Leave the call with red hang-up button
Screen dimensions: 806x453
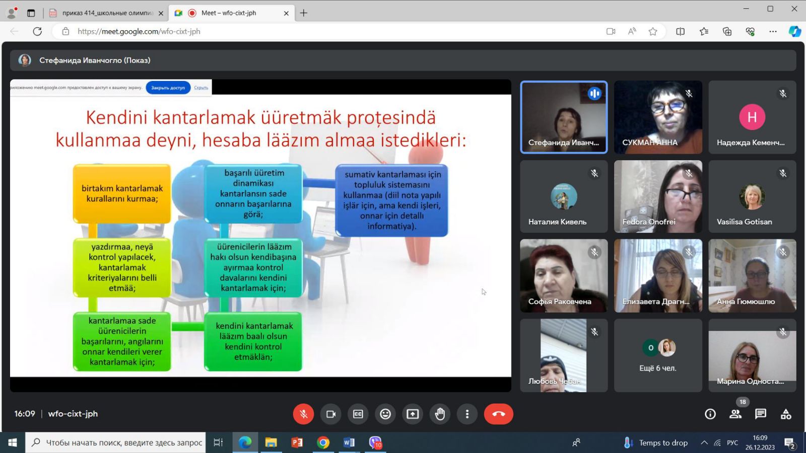coord(498,414)
